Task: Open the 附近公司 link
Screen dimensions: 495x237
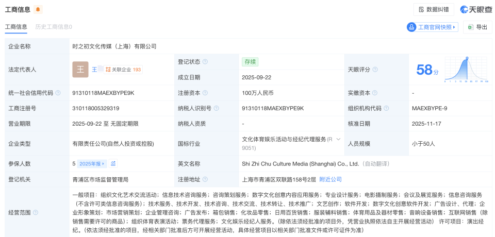Action: click(x=331, y=180)
